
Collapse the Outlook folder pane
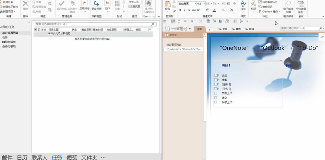point(29,22)
